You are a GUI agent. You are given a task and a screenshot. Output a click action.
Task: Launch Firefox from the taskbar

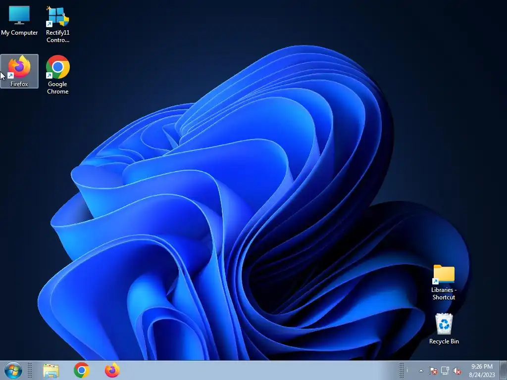coord(112,370)
